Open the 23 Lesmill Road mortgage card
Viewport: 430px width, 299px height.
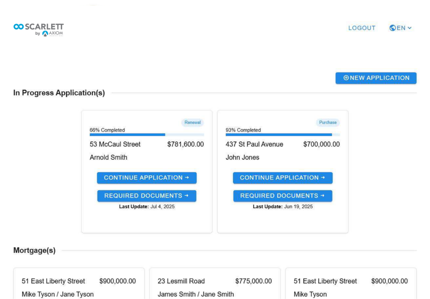tap(215, 283)
